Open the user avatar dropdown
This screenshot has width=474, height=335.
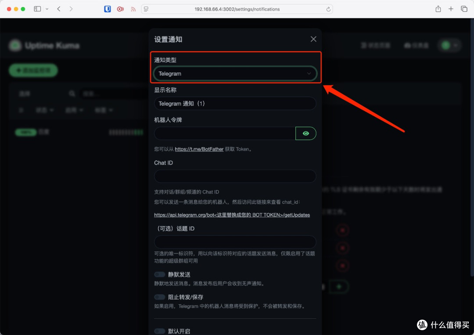pos(449,45)
